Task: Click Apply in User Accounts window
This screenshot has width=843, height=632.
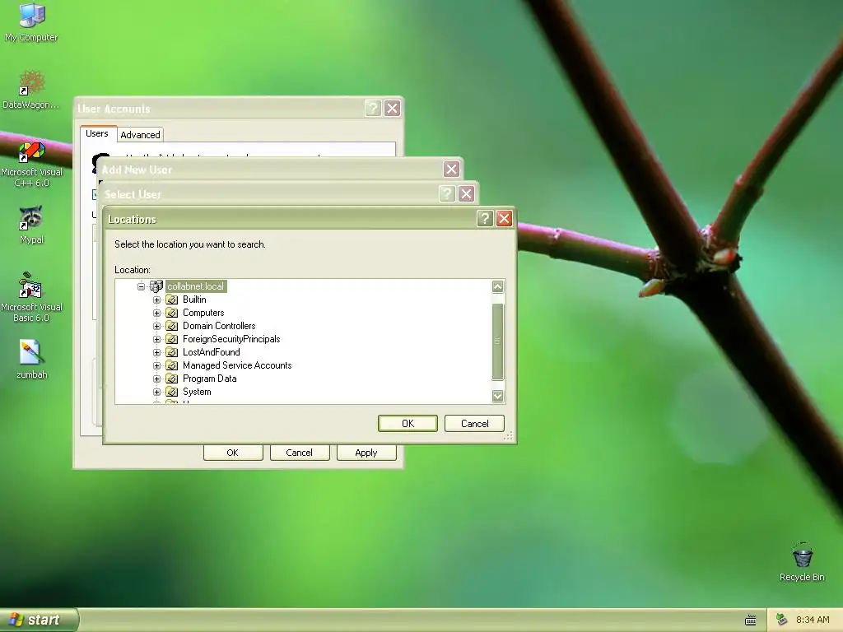Action: pyautogui.click(x=366, y=453)
